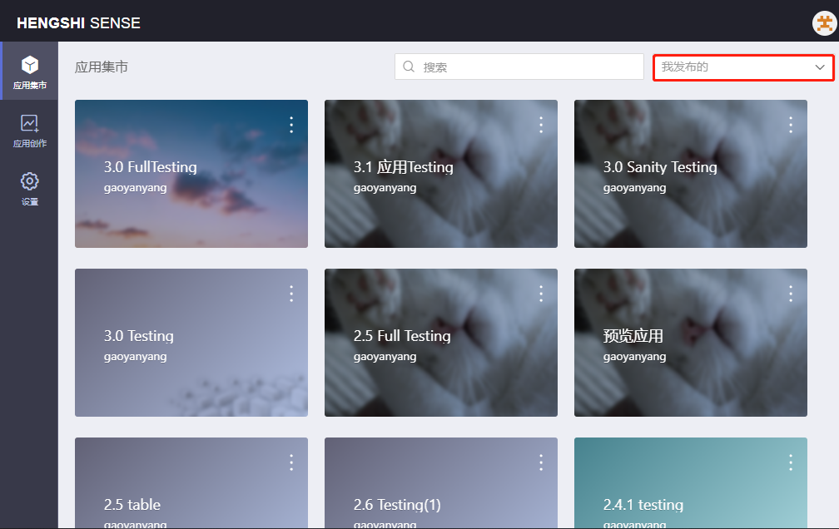
Task: Open the 3.0 FullTesting app card
Action: pyautogui.click(x=191, y=174)
